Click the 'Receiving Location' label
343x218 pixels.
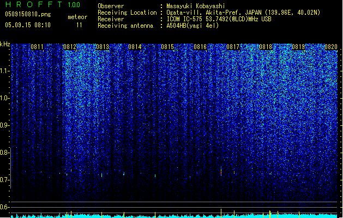127,13
